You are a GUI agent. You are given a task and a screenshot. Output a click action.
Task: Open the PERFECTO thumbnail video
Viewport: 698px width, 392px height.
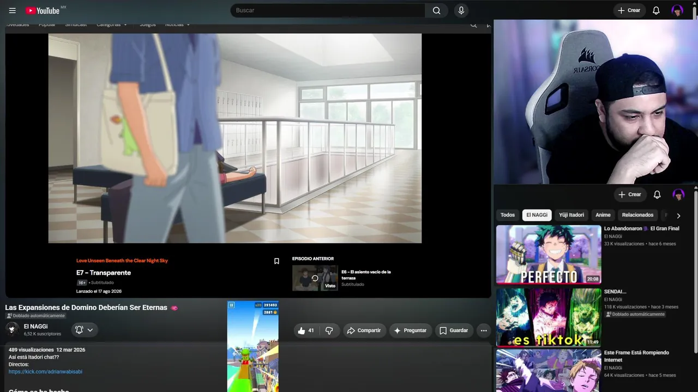coord(549,255)
